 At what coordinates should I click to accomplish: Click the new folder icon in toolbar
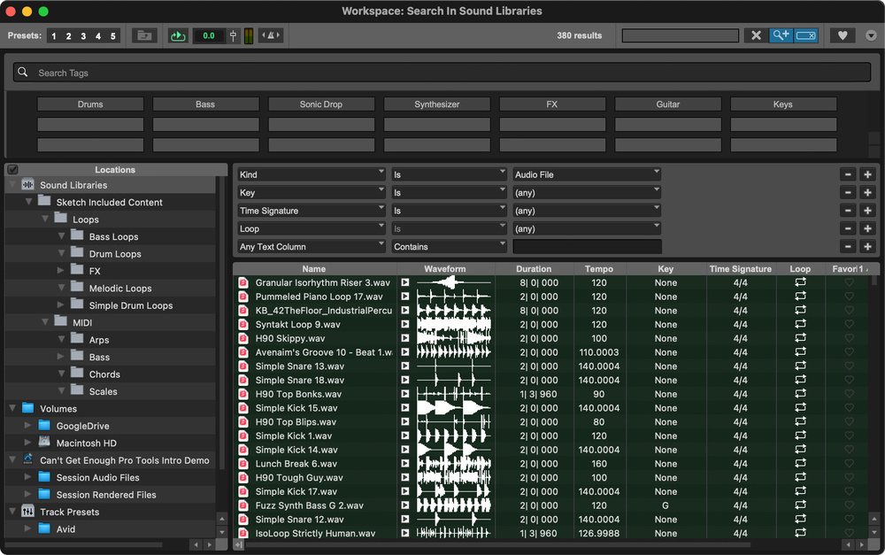[144, 35]
